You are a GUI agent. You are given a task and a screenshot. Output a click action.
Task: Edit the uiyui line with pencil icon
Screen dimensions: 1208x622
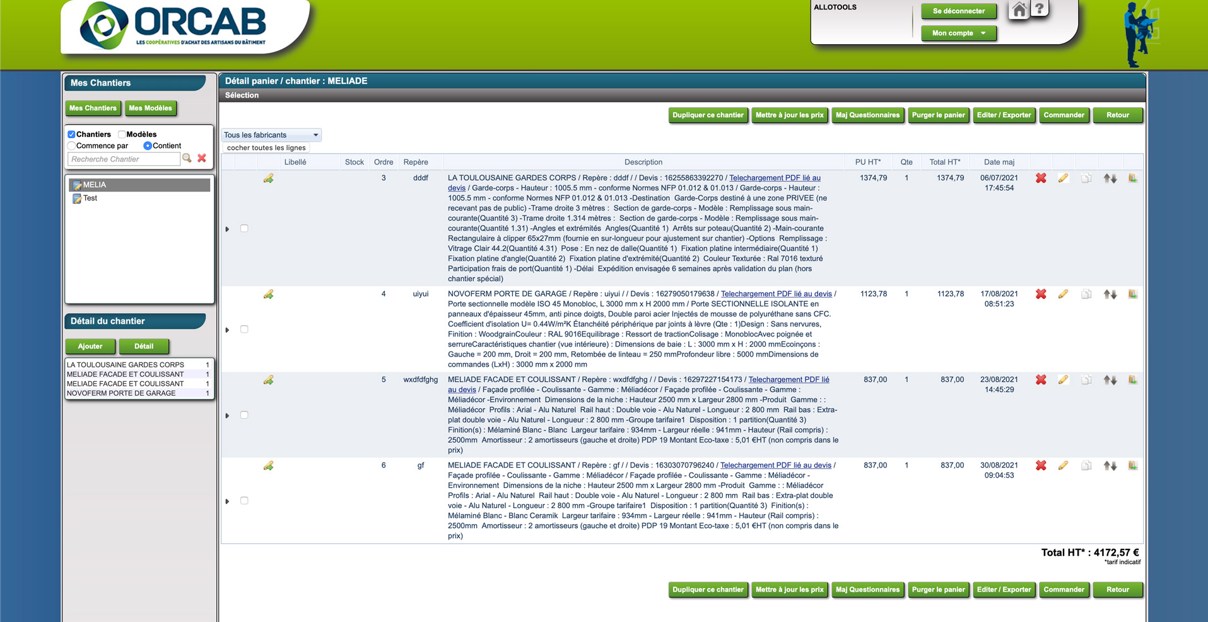[1063, 294]
